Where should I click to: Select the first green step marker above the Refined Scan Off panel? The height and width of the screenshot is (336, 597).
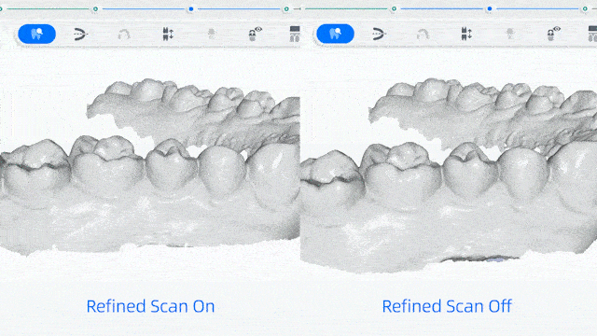[394, 8]
